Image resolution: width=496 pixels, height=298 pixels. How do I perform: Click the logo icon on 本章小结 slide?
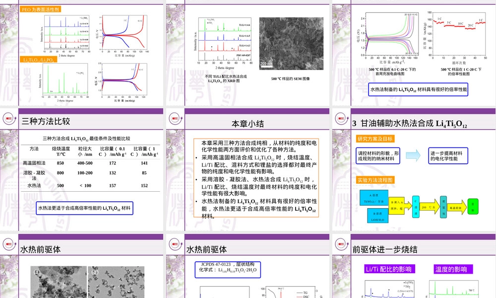[x=176, y=119]
